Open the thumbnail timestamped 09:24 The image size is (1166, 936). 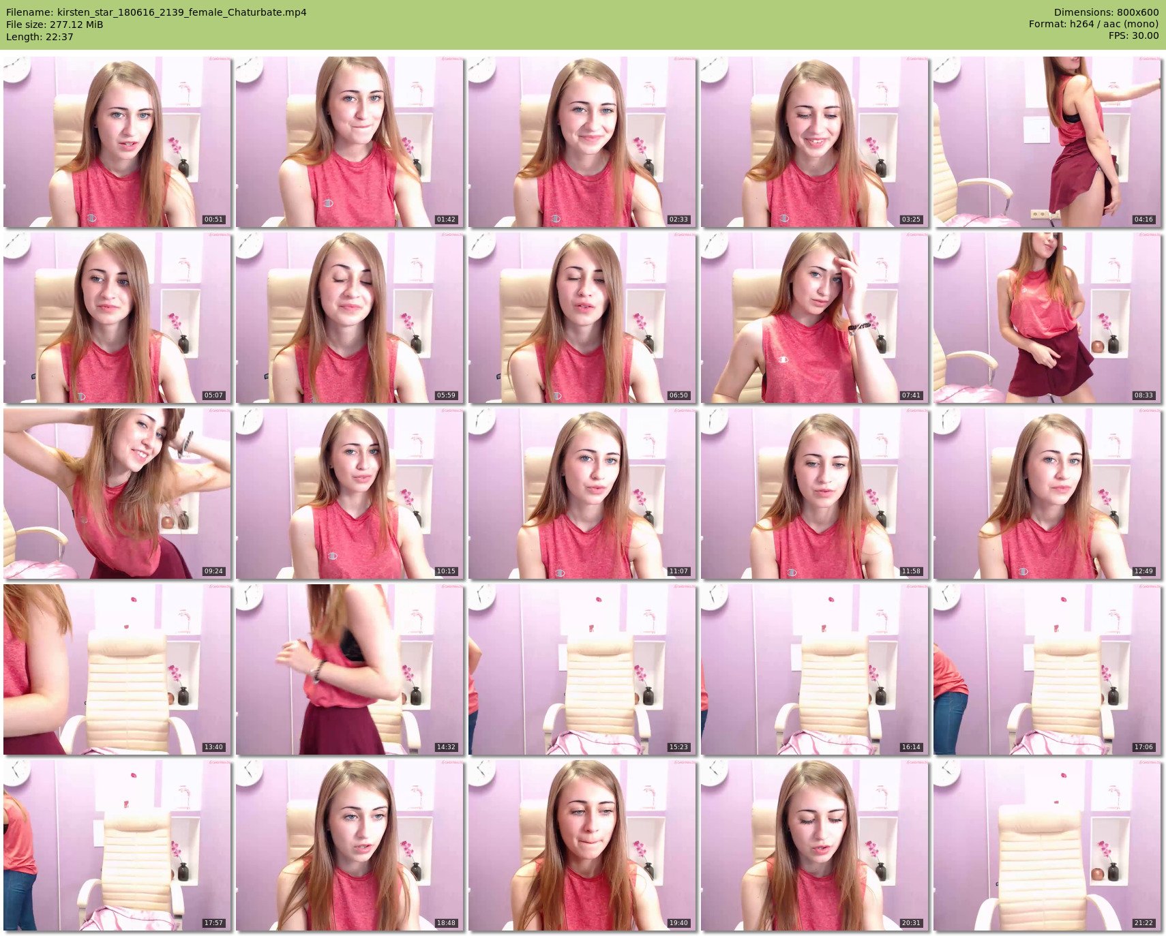tap(117, 494)
